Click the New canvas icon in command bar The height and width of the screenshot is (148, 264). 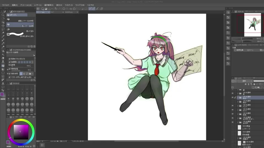pyautogui.click(x=43, y=9)
